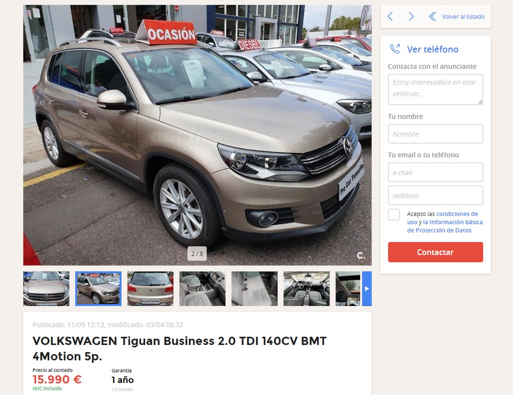Viewport: 513px width, 395px height.
Task: Select the rear-view car thumbnail
Action: click(x=150, y=288)
